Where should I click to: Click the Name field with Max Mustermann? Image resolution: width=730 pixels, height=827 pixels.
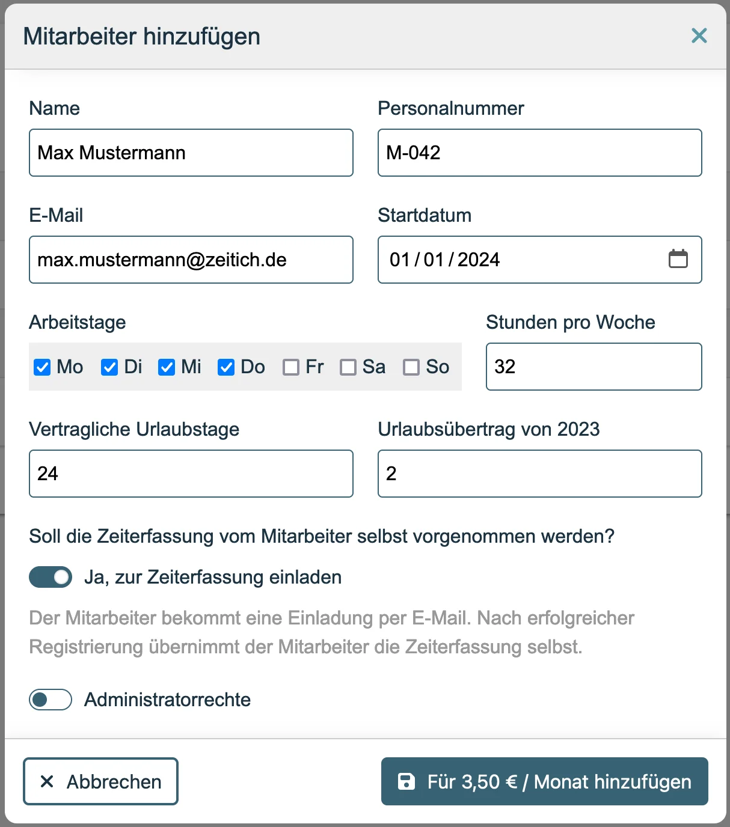tap(191, 153)
